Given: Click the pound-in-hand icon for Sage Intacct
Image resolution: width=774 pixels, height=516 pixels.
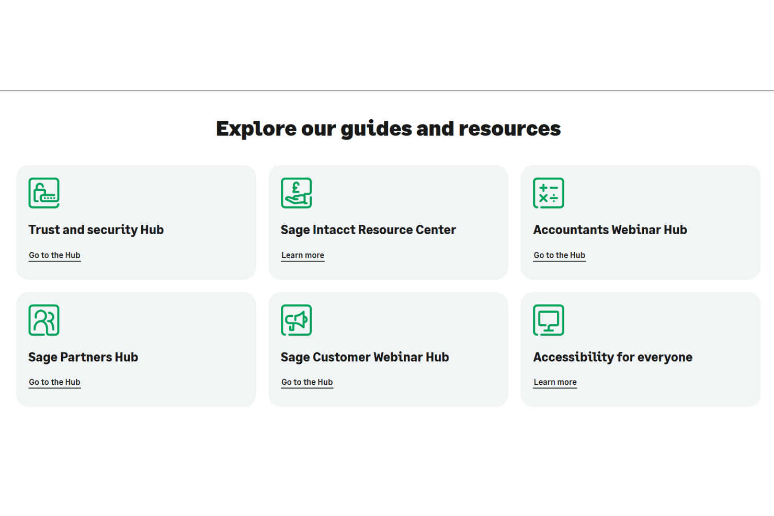Looking at the screenshot, I should coord(297,193).
